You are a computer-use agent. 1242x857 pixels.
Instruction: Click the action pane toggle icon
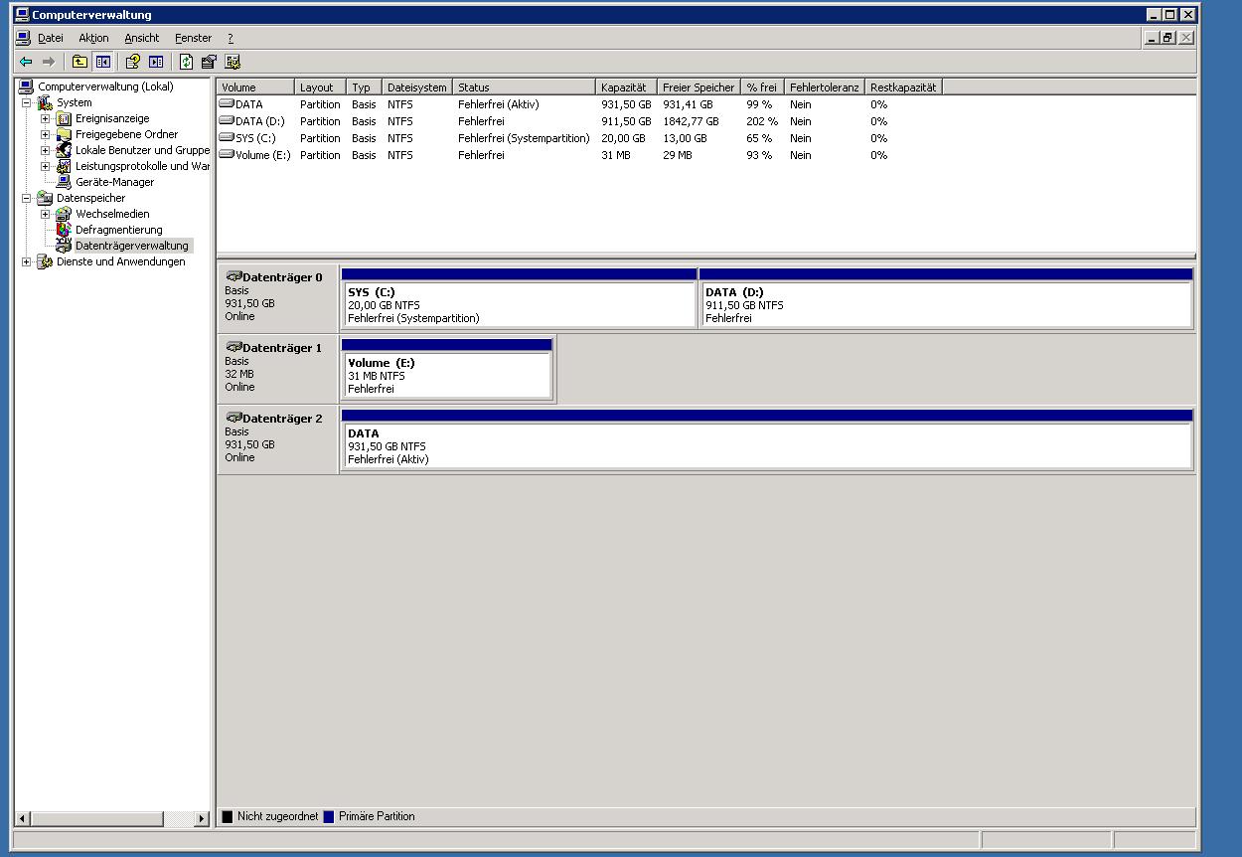[x=156, y=62]
